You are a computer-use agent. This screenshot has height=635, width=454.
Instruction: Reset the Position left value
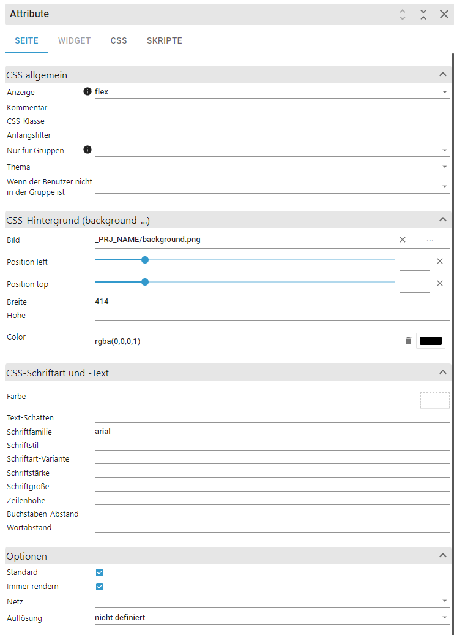(439, 261)
